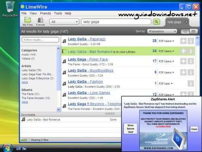Image resolution: width=202 pixels, height=152 pixels.
Task: Click the green search magnifier button
Action: (156, 21)
